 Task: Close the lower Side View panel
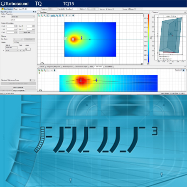(x=185, y=67)
